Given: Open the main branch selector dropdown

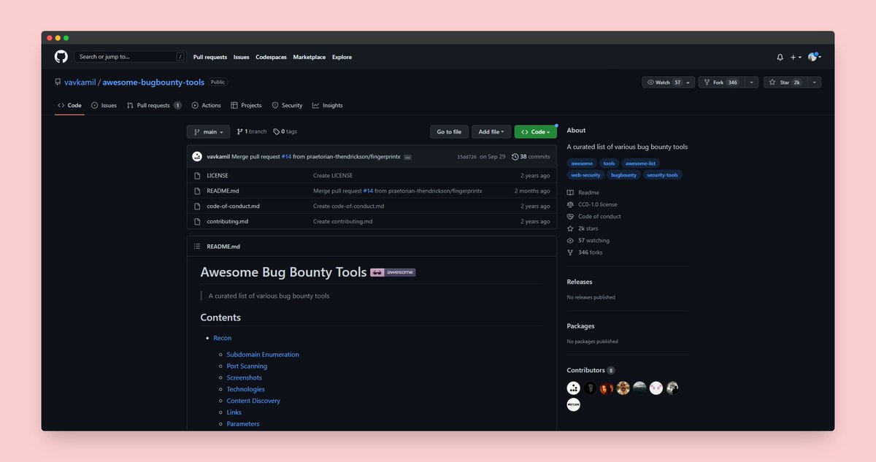Looking at the screenshot, I should click(209, 131).
